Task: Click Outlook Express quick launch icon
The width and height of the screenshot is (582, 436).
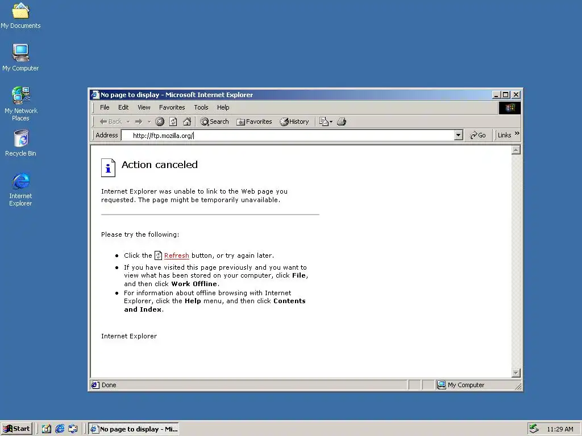Action: tap(73, 429)
